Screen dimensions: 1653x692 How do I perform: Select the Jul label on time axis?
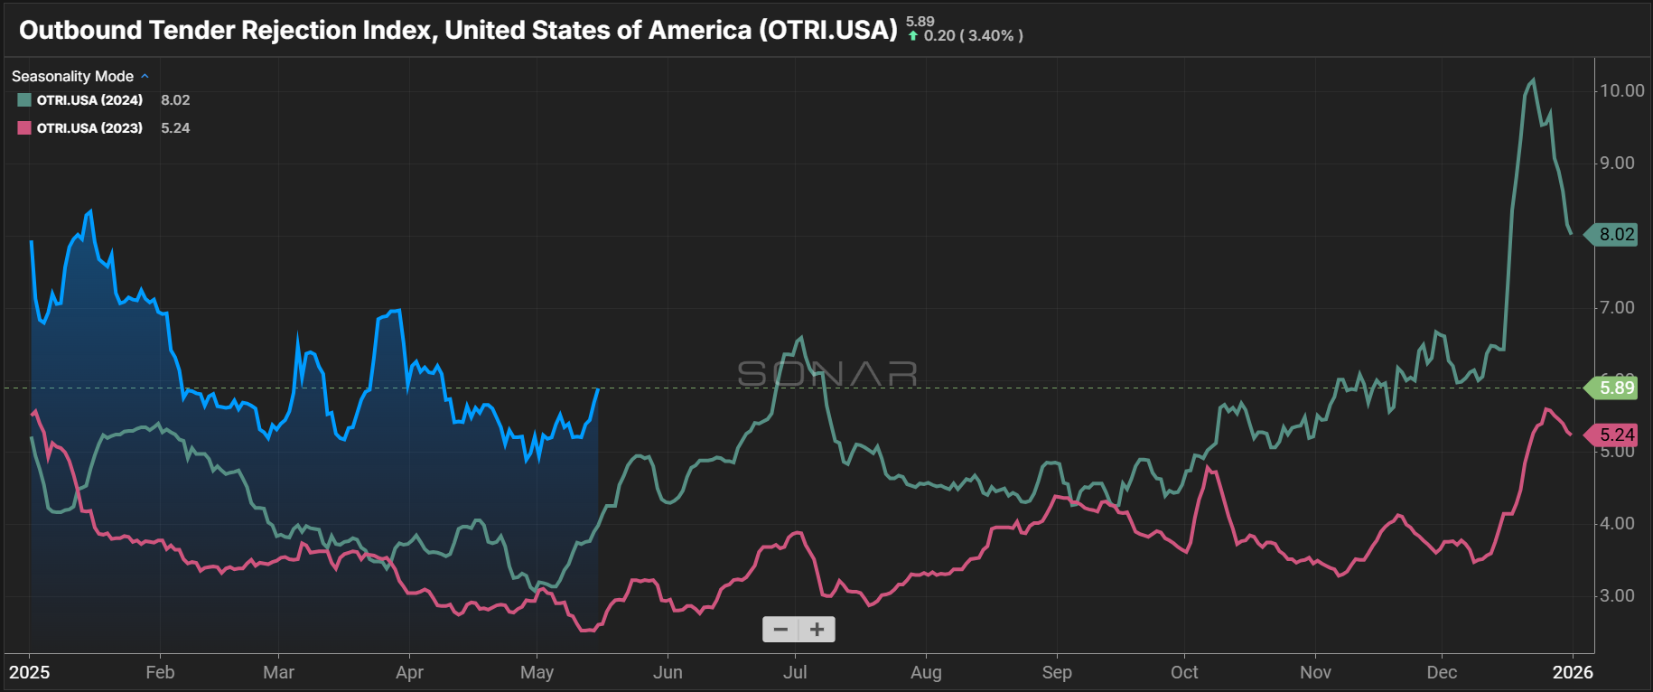(x=795, y=672)
